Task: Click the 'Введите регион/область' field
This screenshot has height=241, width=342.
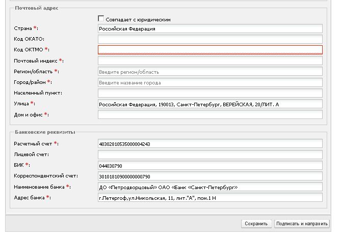Action: click(210, 72)
